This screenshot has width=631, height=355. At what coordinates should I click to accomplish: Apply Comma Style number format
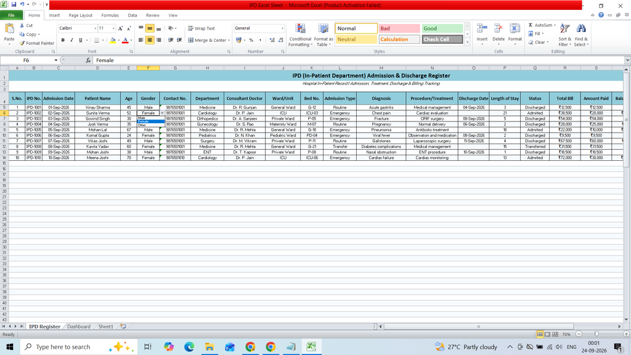[260, 40]
